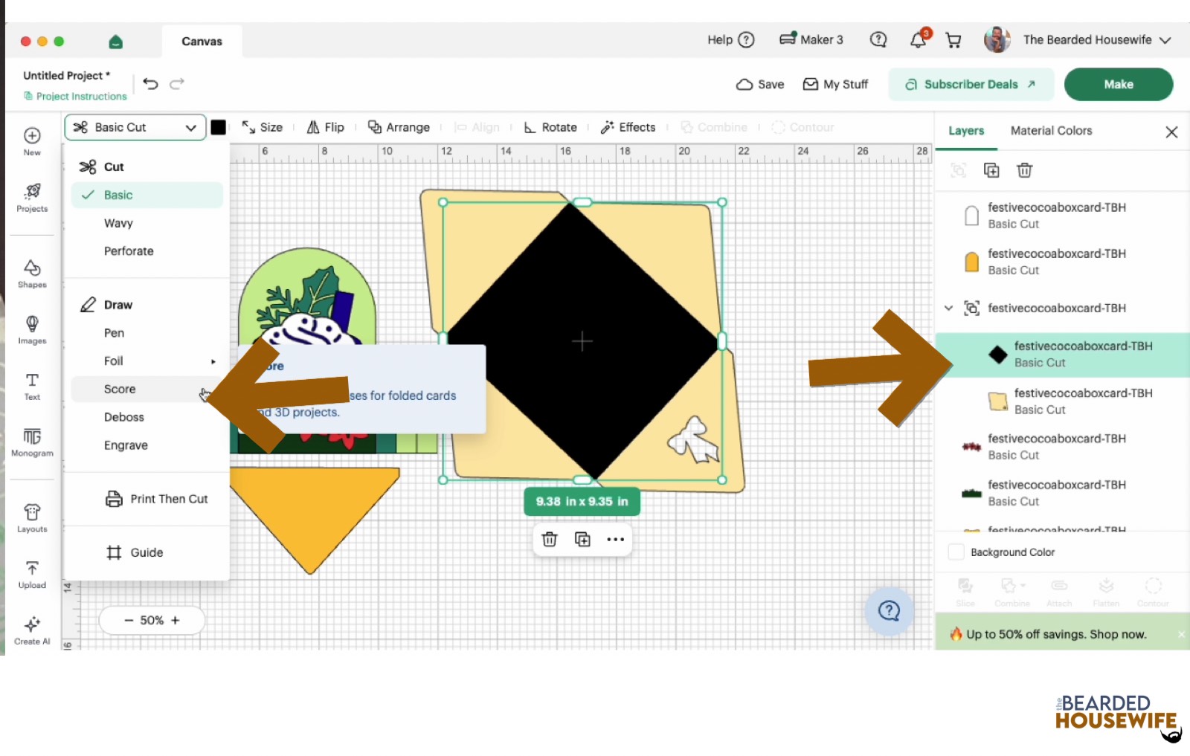
Task: Delete selected object from canvas toolbar
Action: click(550, 539)
